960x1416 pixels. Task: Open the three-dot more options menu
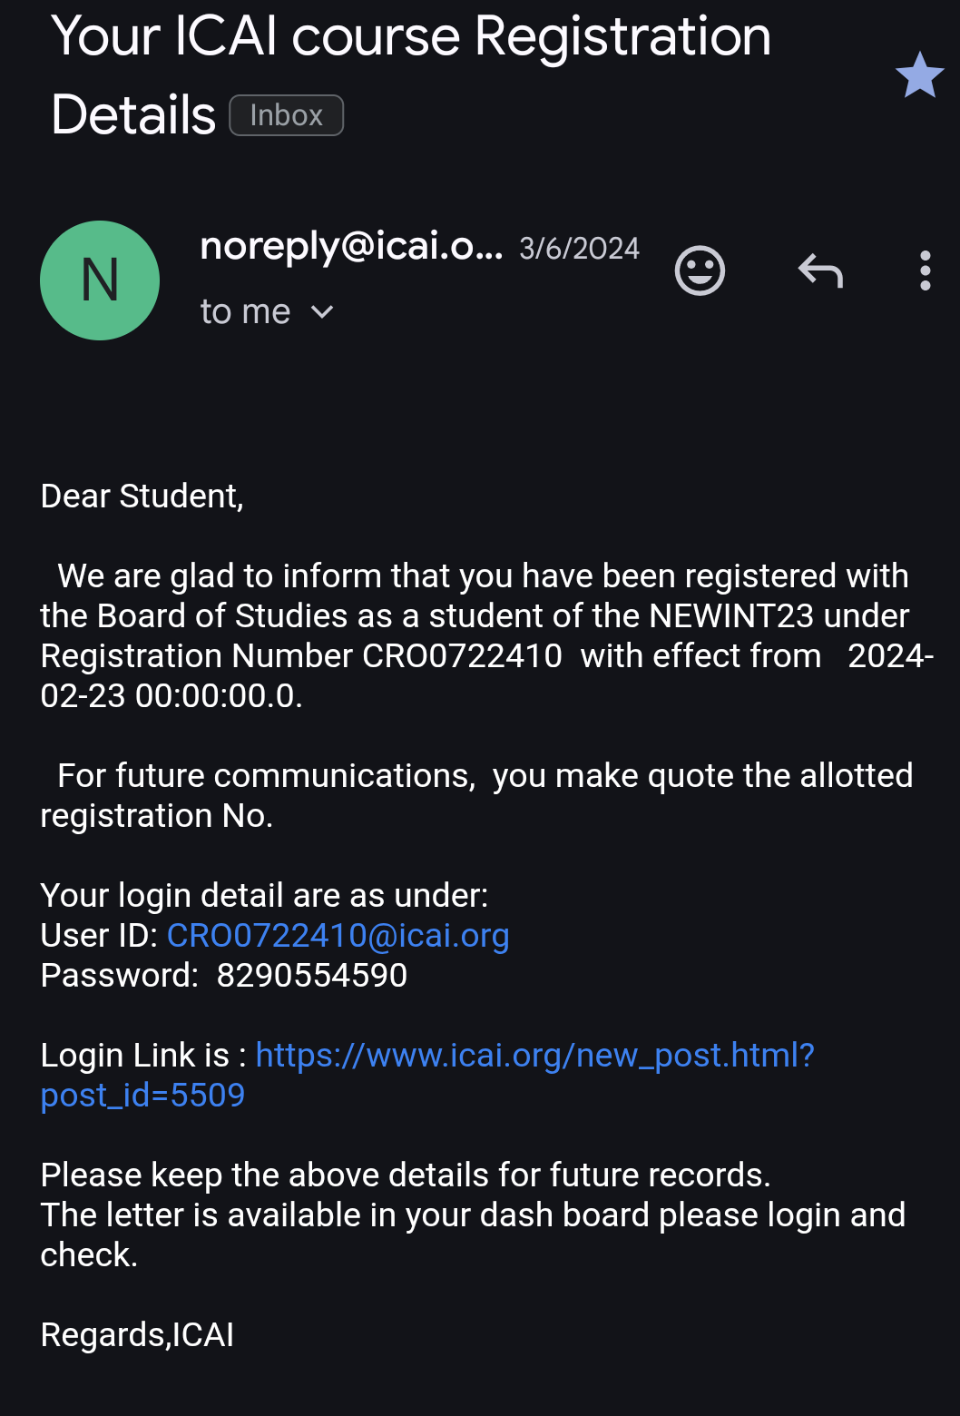(925, 270)
